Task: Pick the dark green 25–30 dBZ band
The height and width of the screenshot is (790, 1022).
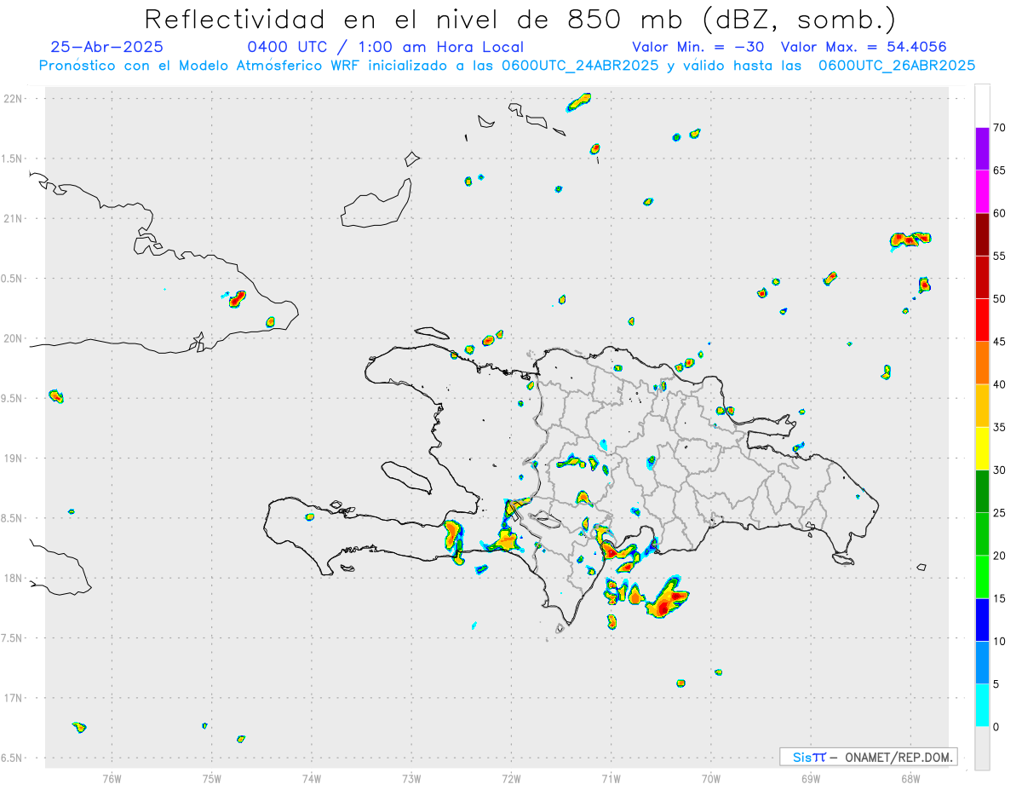Action: 982,492
